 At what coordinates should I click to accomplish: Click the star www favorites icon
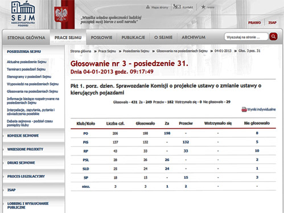(203, 7)
